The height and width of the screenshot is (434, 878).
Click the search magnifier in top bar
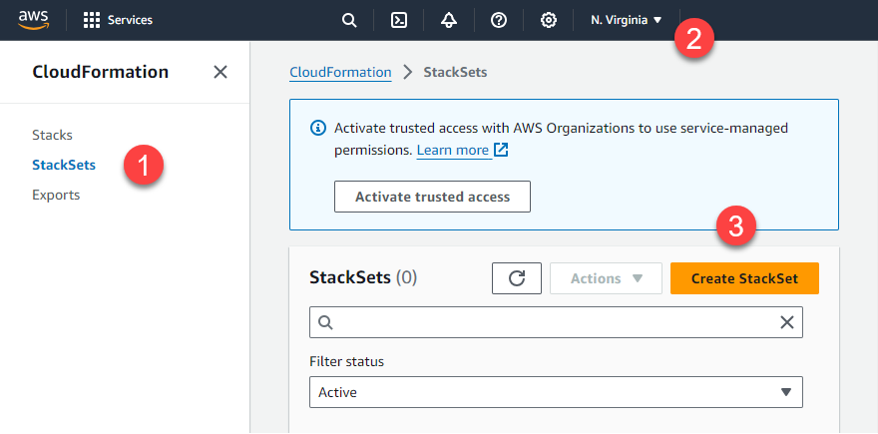pos(349,20)
